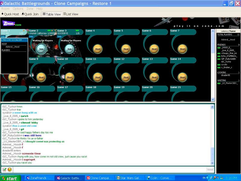Select _UJ_MasterOBI1_ under WAITING
The height and width of the screenshot is (181, 241).
(229, 83)
